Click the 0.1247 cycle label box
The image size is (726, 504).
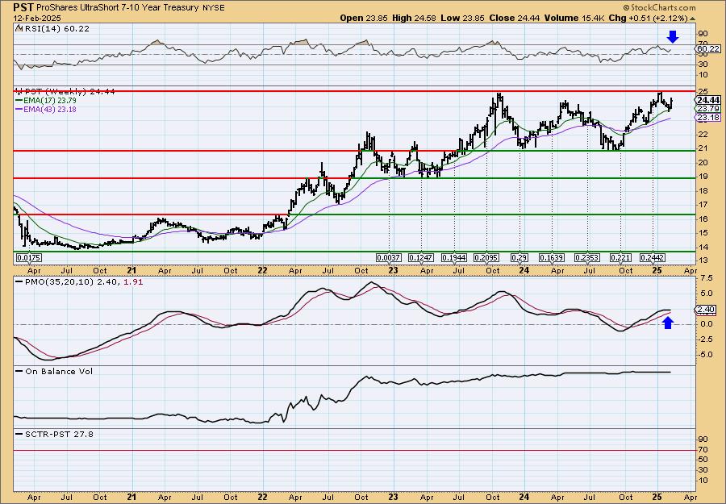point(422,257)
